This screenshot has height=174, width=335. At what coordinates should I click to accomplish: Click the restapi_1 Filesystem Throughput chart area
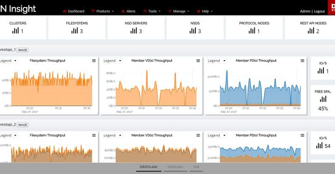[52, 88]
